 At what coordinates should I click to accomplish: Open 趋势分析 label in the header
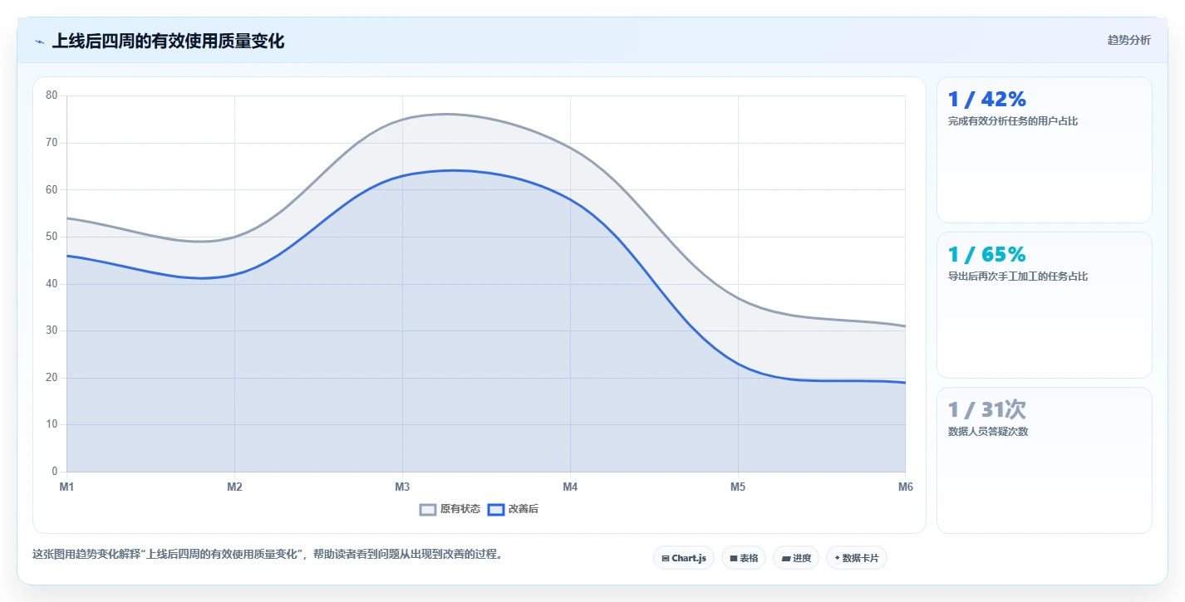tap(1128, 40)
